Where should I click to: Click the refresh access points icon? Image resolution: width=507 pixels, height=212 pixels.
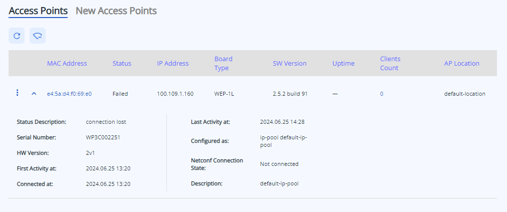17,36
